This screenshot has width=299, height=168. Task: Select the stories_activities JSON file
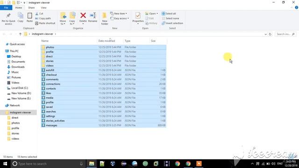click(x=104, y=121)
